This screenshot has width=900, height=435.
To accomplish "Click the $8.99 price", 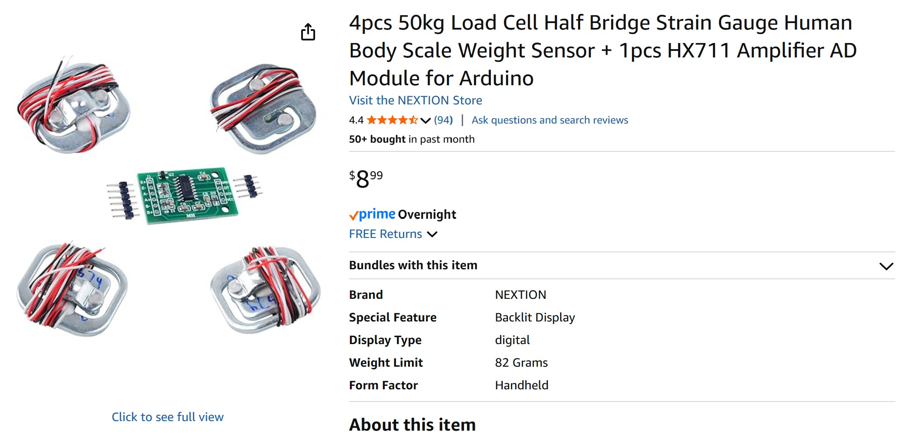I will click(366, 179).
